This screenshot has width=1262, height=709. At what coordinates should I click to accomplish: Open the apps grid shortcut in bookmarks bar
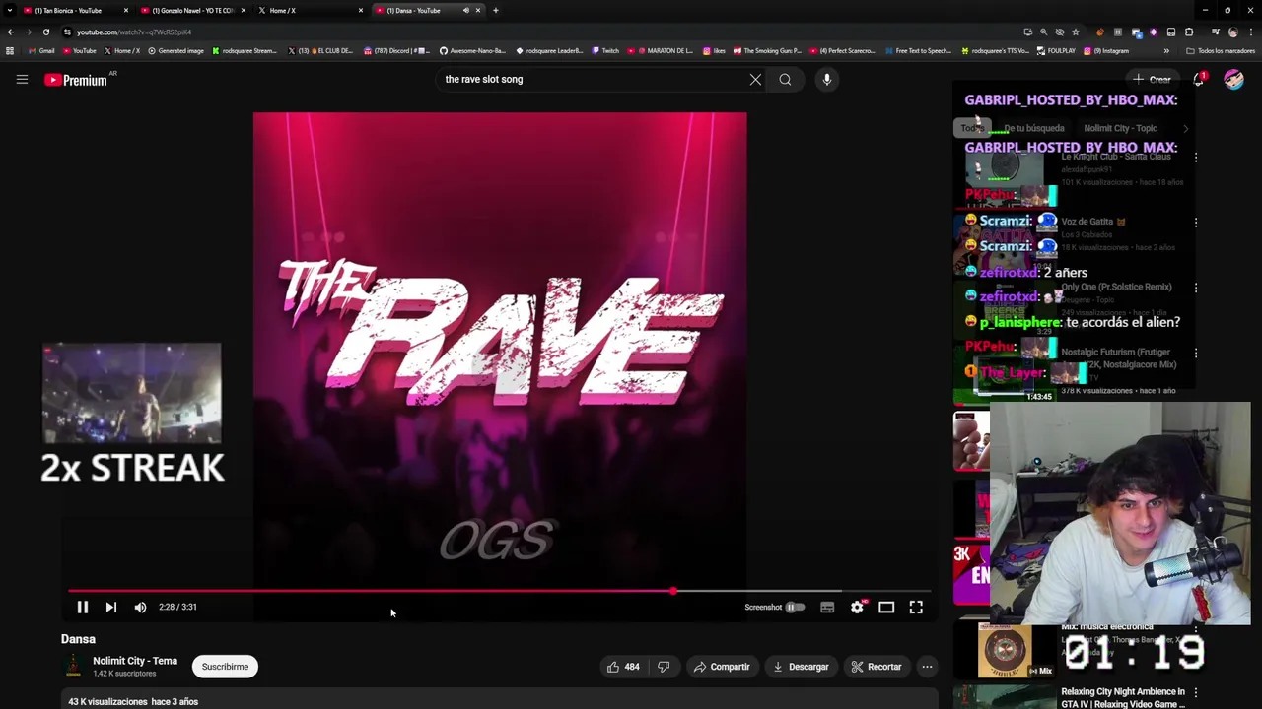tap(10, 51)
